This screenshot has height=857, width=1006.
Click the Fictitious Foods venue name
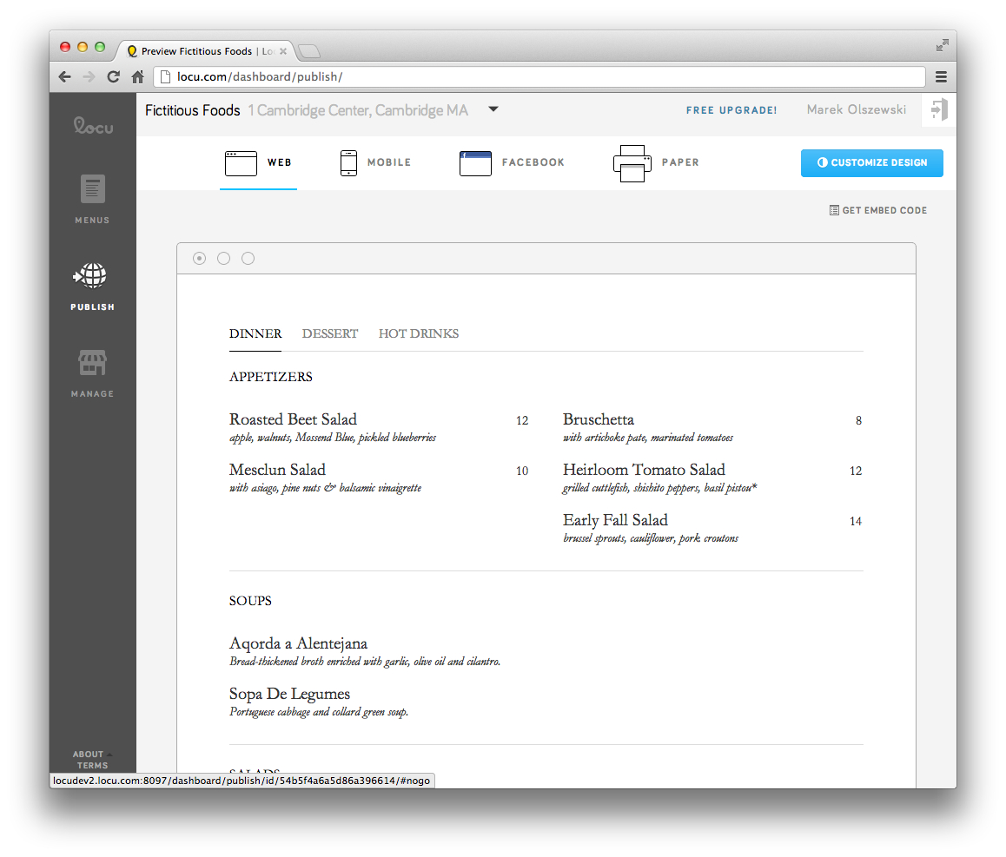click(x=193, y=110)
